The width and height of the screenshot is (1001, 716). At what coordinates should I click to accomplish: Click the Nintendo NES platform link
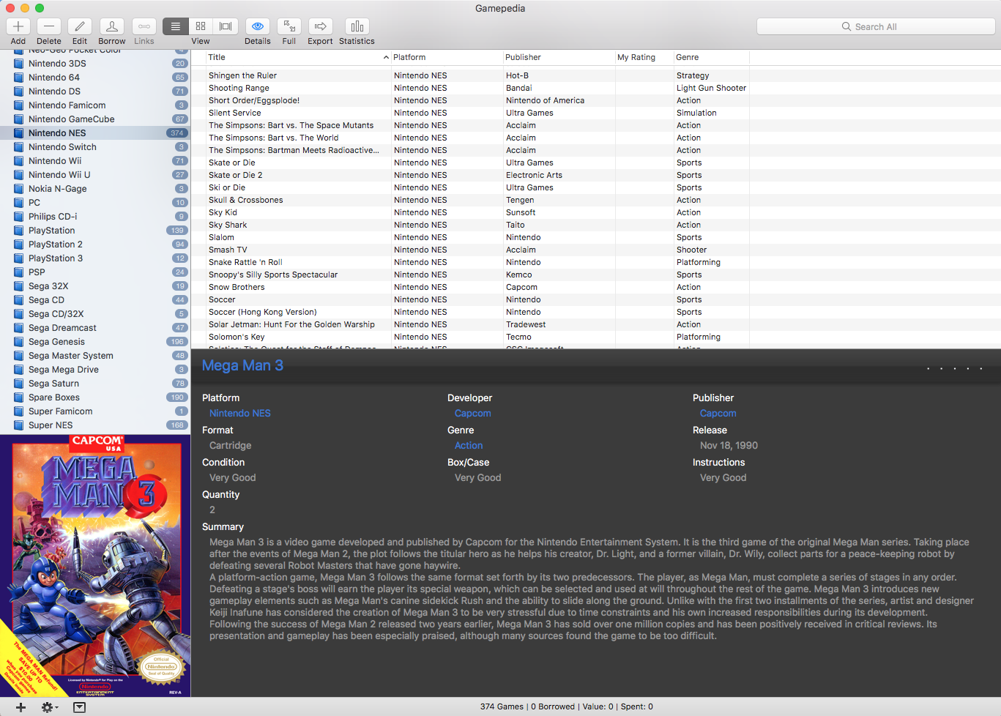[239, 414]
